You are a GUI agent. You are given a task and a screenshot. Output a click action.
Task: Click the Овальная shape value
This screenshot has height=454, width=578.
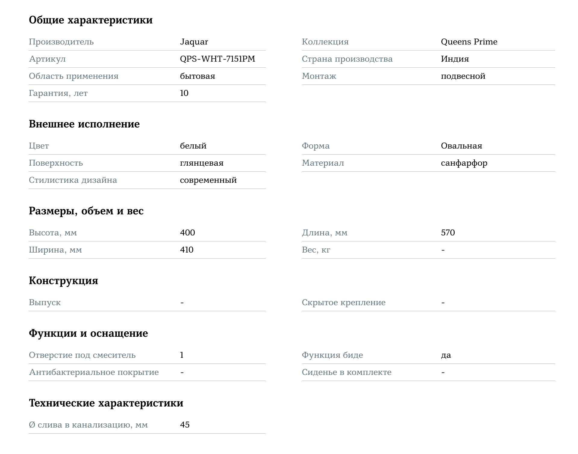click(x=461, y=146)
